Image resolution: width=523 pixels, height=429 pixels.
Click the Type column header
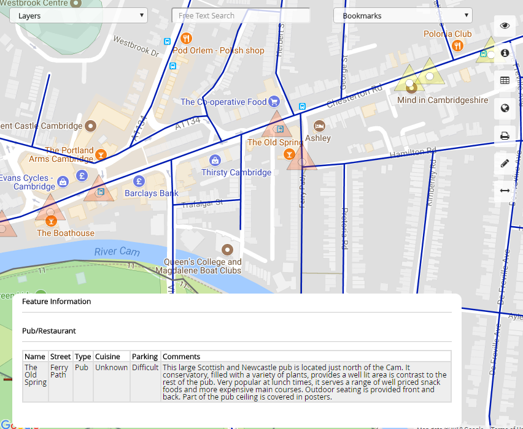83,357
